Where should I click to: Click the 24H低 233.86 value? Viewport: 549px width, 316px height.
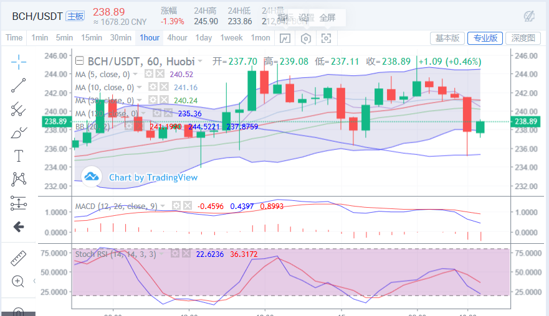pos(240,21)
